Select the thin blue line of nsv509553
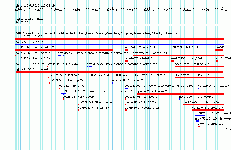Screen dimensions: 231x150 point(66,61)
